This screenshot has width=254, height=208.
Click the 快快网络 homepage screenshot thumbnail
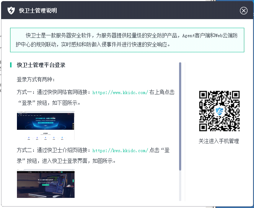coord(46,125)
